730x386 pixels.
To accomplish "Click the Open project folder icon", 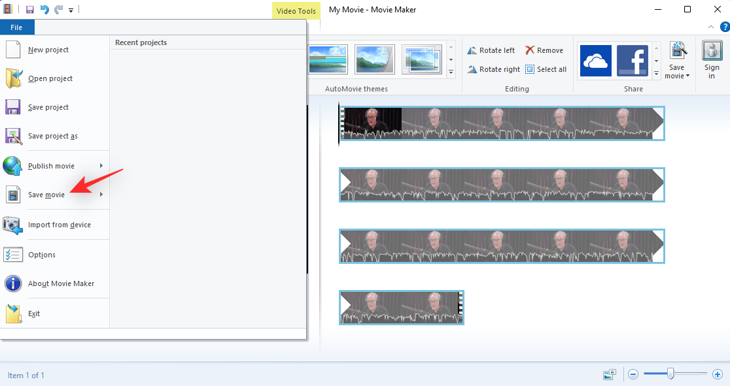I will click(14, 78).
